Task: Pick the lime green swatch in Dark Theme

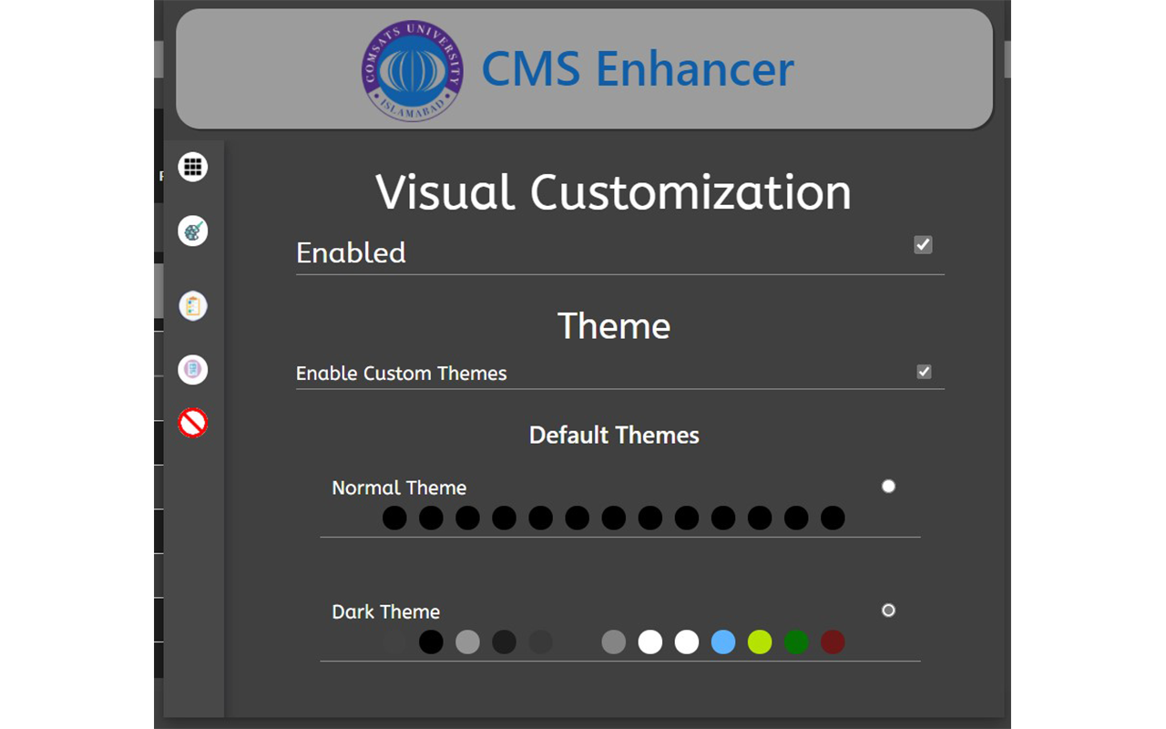Action: [760, 642]
